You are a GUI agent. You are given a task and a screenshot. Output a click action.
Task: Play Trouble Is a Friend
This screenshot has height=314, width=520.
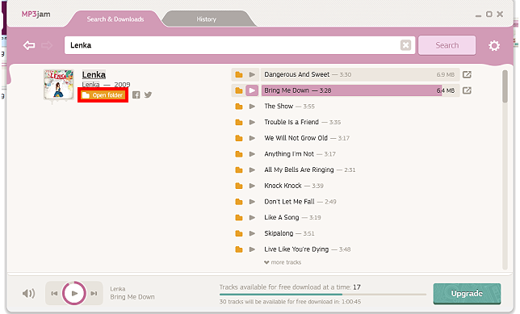(252, 123)
